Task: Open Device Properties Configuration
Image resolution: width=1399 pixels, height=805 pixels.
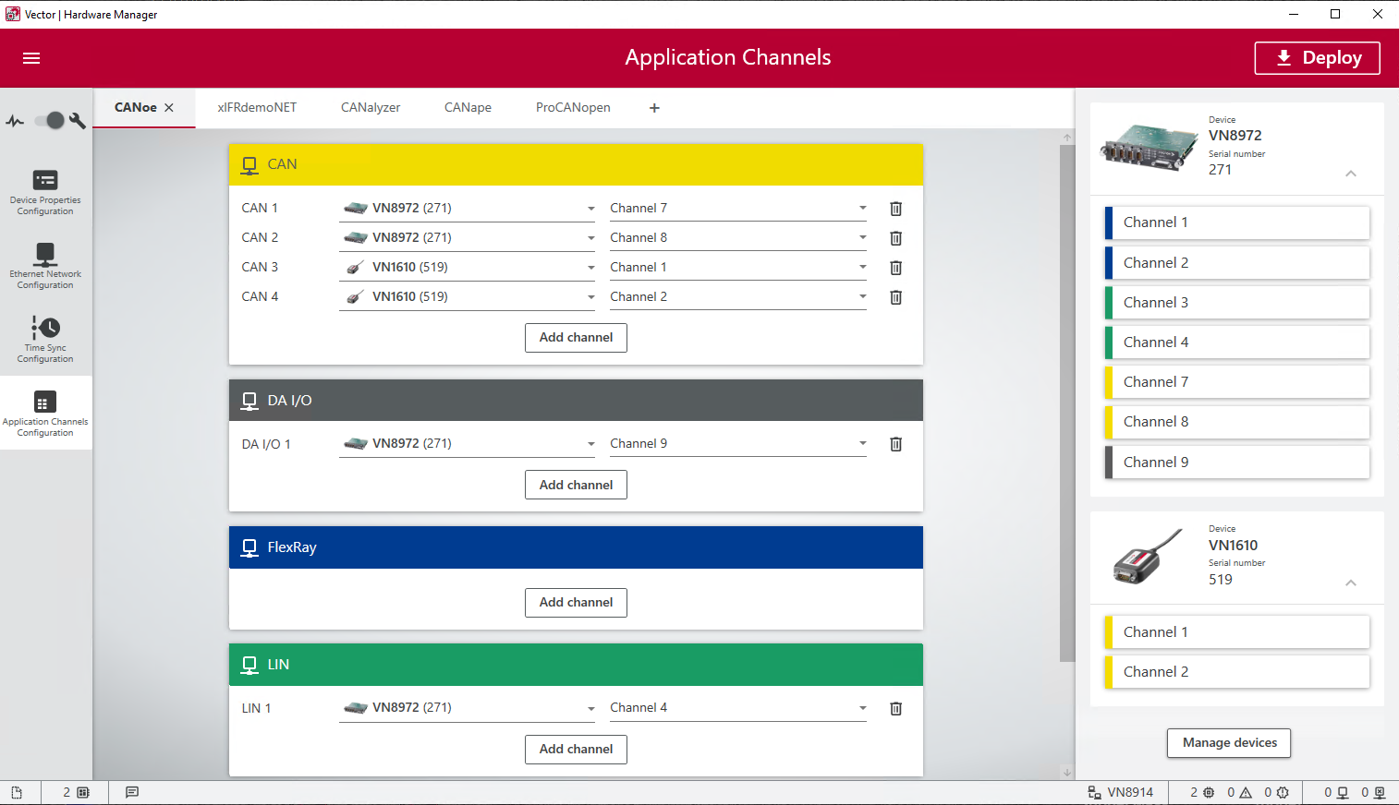Action: point(45,192)
